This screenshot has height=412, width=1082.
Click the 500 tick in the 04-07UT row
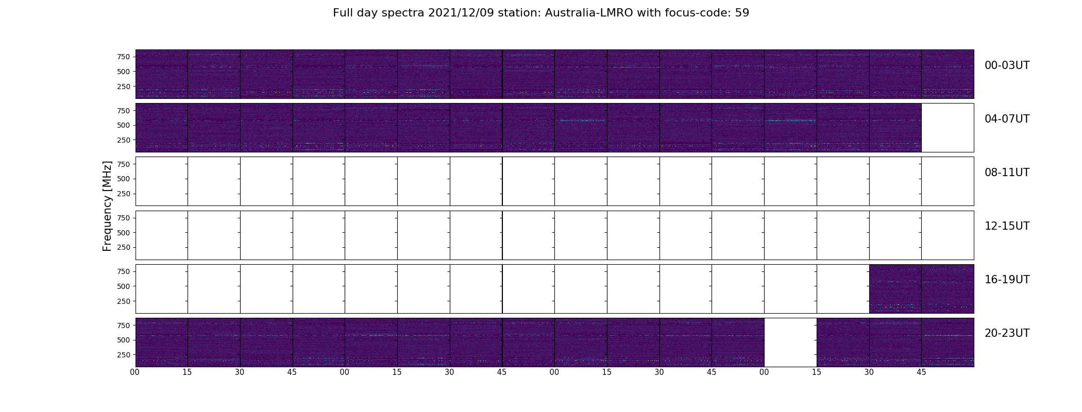pyautogui.click(x=124, y=125)
